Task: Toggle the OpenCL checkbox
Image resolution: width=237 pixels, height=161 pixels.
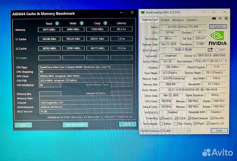Action: pyautogui.click(x=161, y=118)
